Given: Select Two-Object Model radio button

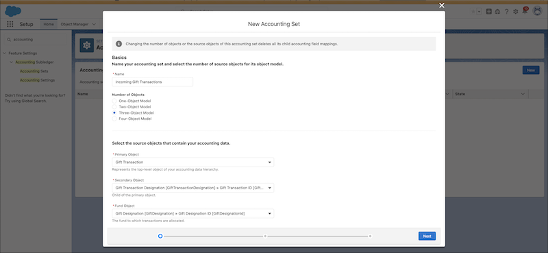Looking at the screenshot, I should (x=114, y=107).
